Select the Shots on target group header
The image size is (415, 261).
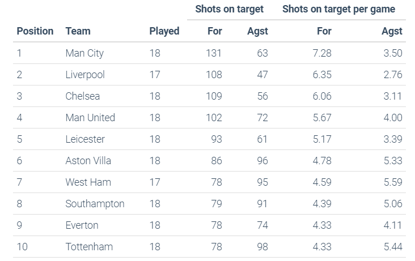click(x=230, y=9)
